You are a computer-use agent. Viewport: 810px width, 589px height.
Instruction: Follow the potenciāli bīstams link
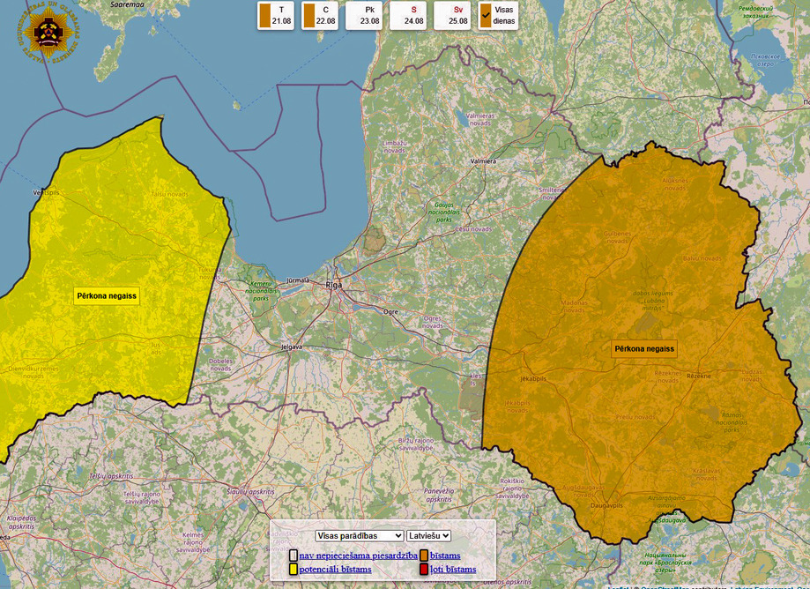tap(335, 570)
